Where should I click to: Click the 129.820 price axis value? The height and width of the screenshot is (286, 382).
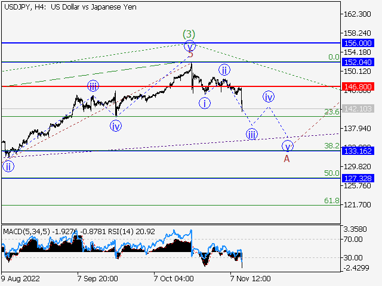(357, 167)
